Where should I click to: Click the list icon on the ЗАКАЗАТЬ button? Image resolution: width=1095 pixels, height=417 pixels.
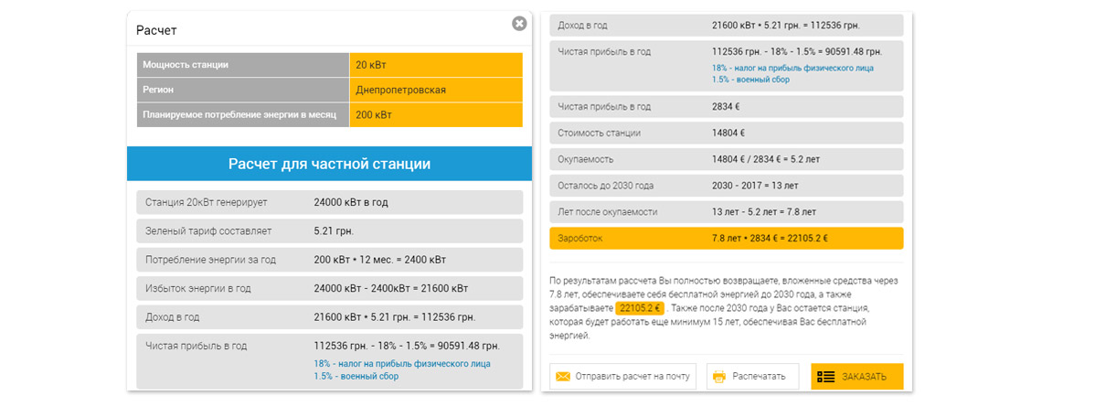click(826, 377)
